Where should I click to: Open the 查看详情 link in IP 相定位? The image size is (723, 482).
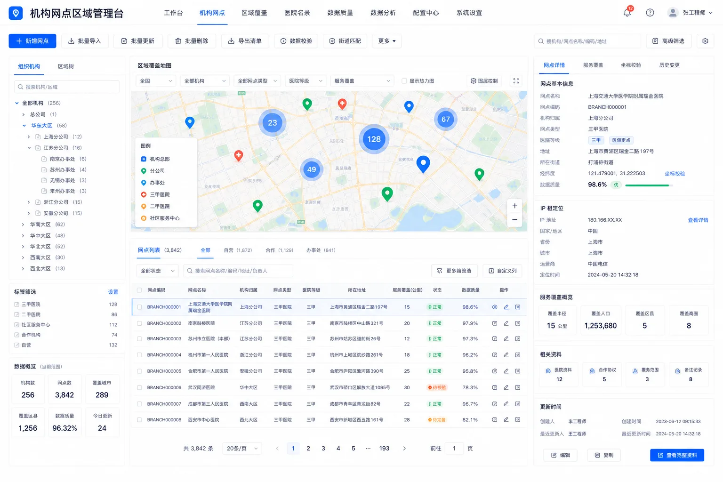pos(698,220)
